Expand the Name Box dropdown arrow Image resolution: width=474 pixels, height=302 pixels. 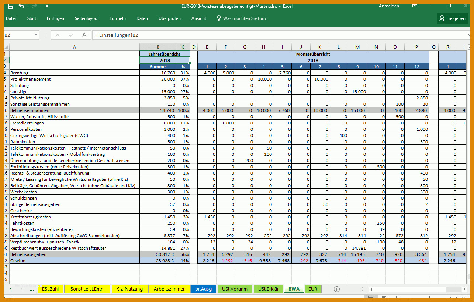click(x=36, y=35)
